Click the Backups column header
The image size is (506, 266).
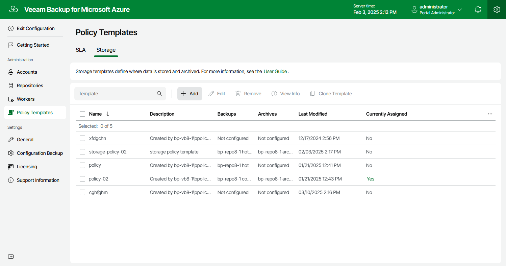click(227, 114)
